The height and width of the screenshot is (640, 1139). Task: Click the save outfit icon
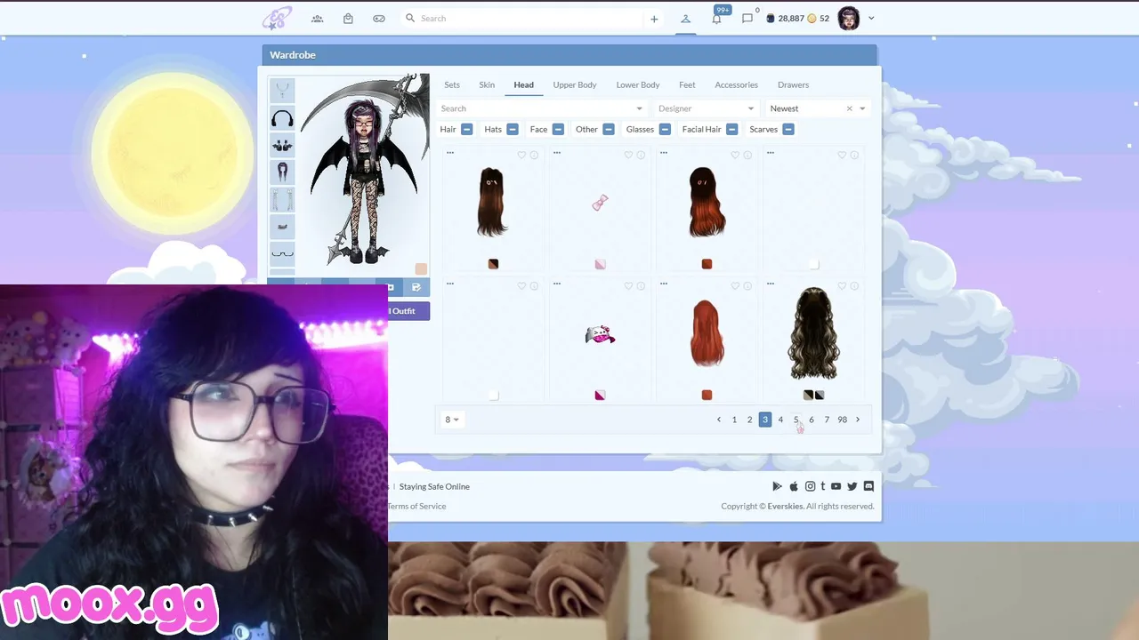[x=416, y=287]
